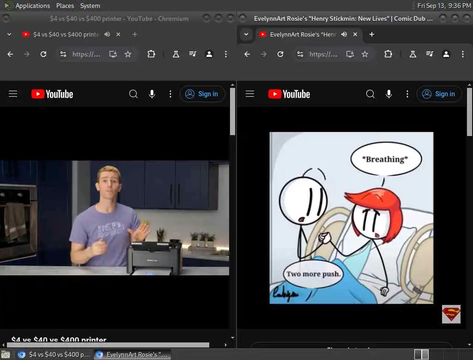Open profile icon in left Chromium toolbar
This screenshot has width=473, height=360.
(209, 54)
